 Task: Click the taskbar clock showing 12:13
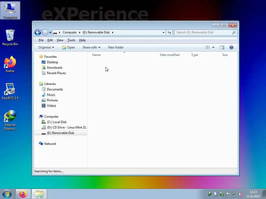[x=253, y=194]
